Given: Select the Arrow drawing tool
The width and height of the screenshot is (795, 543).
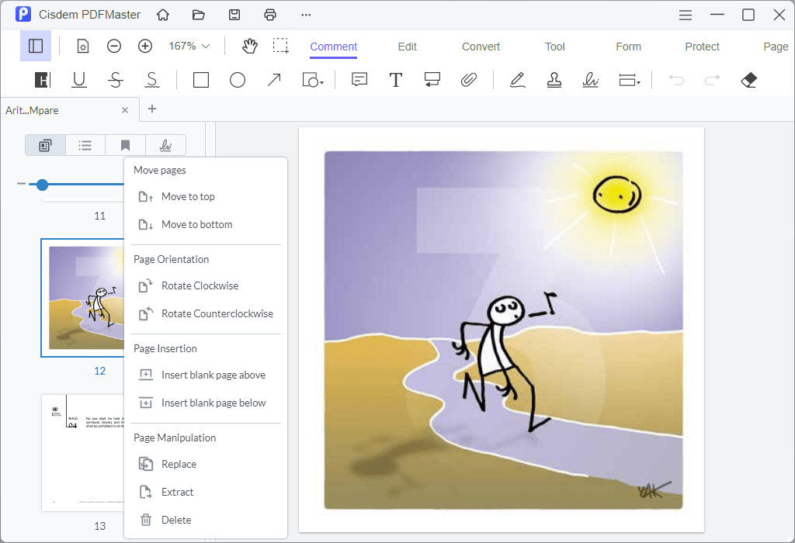Looking at the screenshot, I should [273, 79].
